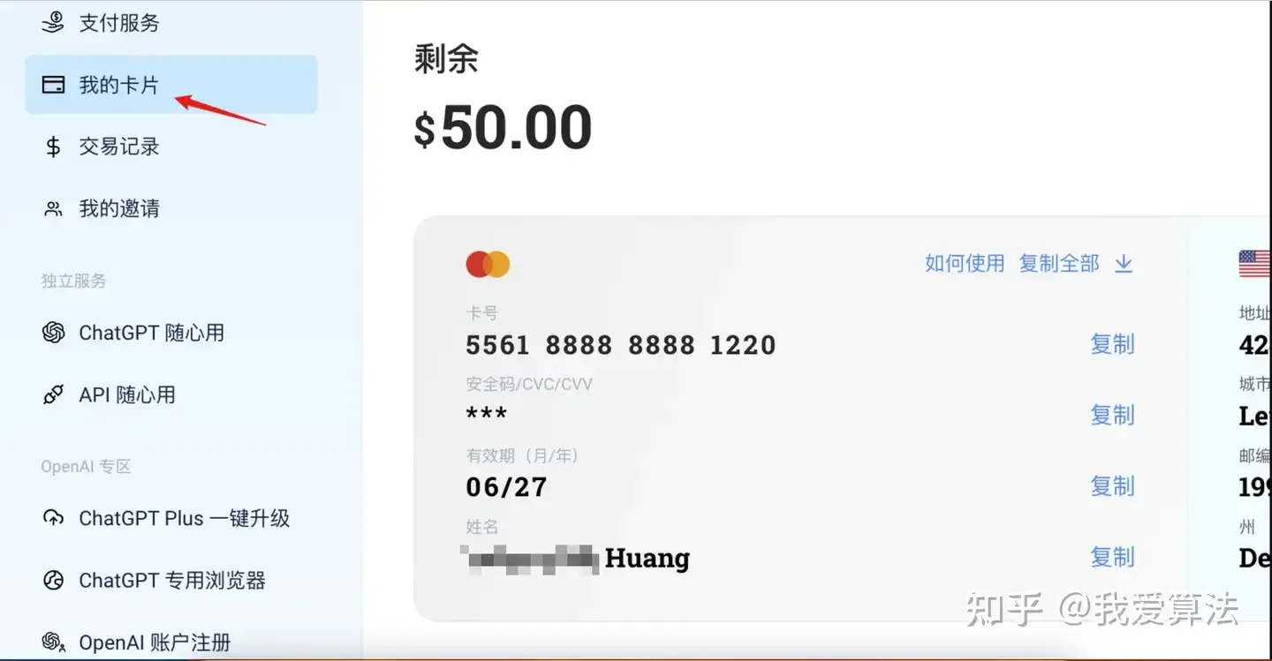Copy the CVV security code

point(1112,415)
